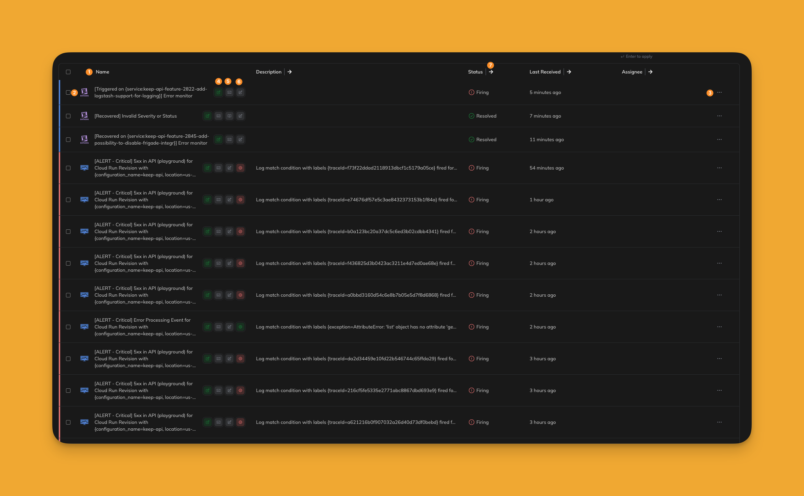
Task: Open three-dots menu for 1 hour ago alert
Action: [719, 200]
